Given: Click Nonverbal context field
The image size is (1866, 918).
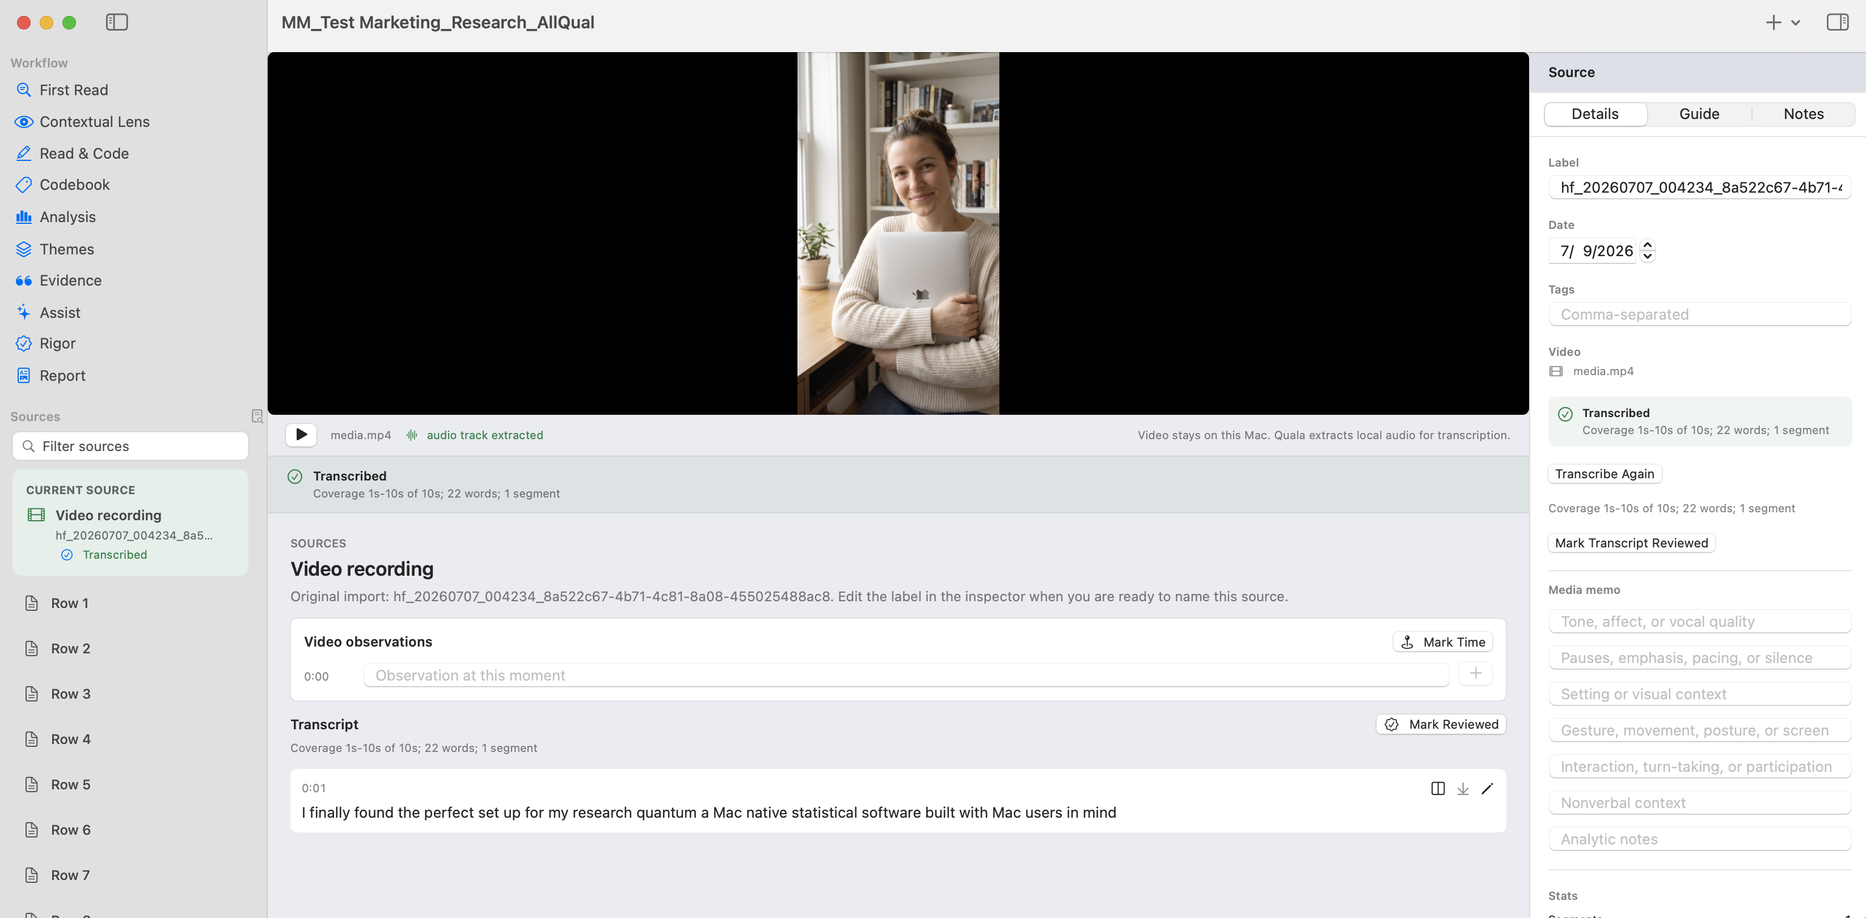Looking at the screenshot, I should point(1699,802).
